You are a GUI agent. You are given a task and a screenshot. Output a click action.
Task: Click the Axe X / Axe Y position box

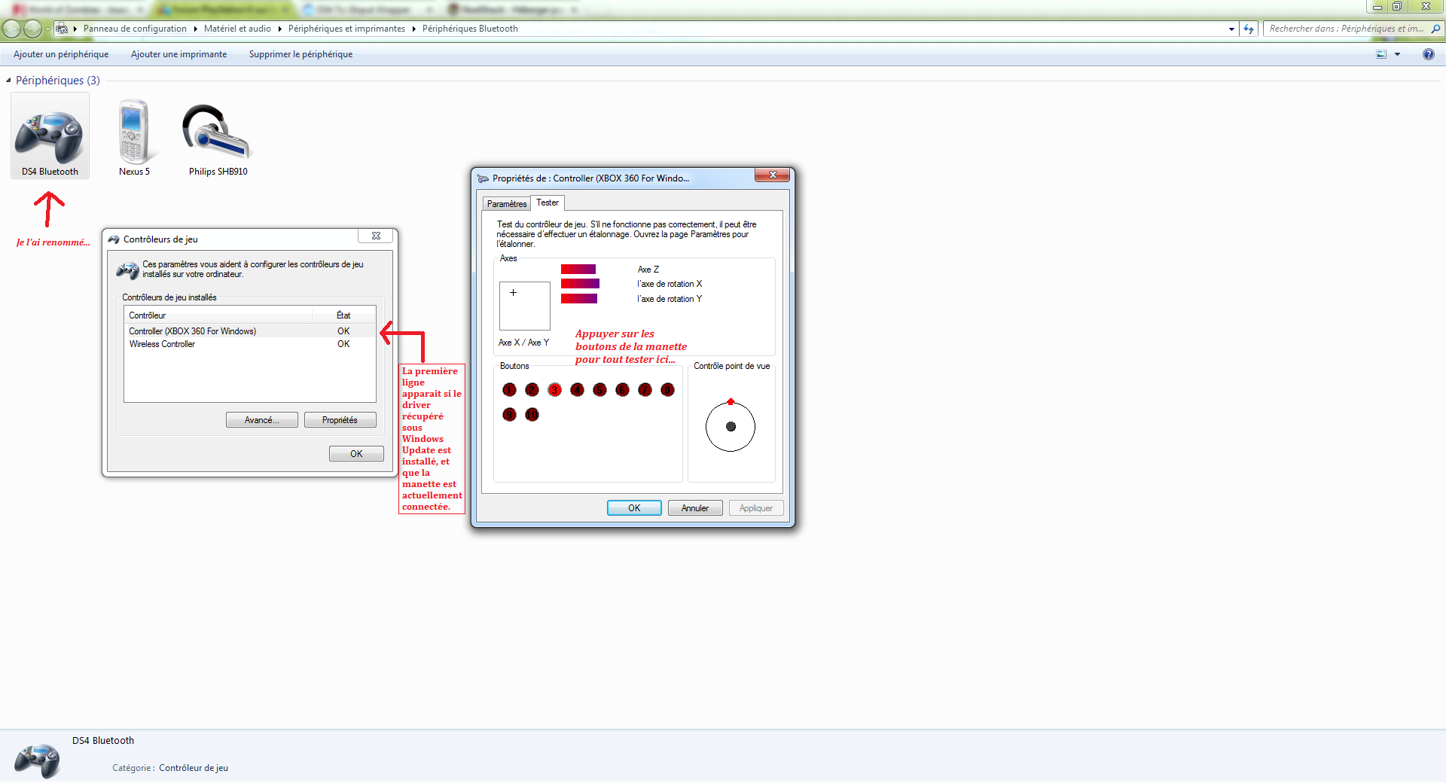[524, 306]
